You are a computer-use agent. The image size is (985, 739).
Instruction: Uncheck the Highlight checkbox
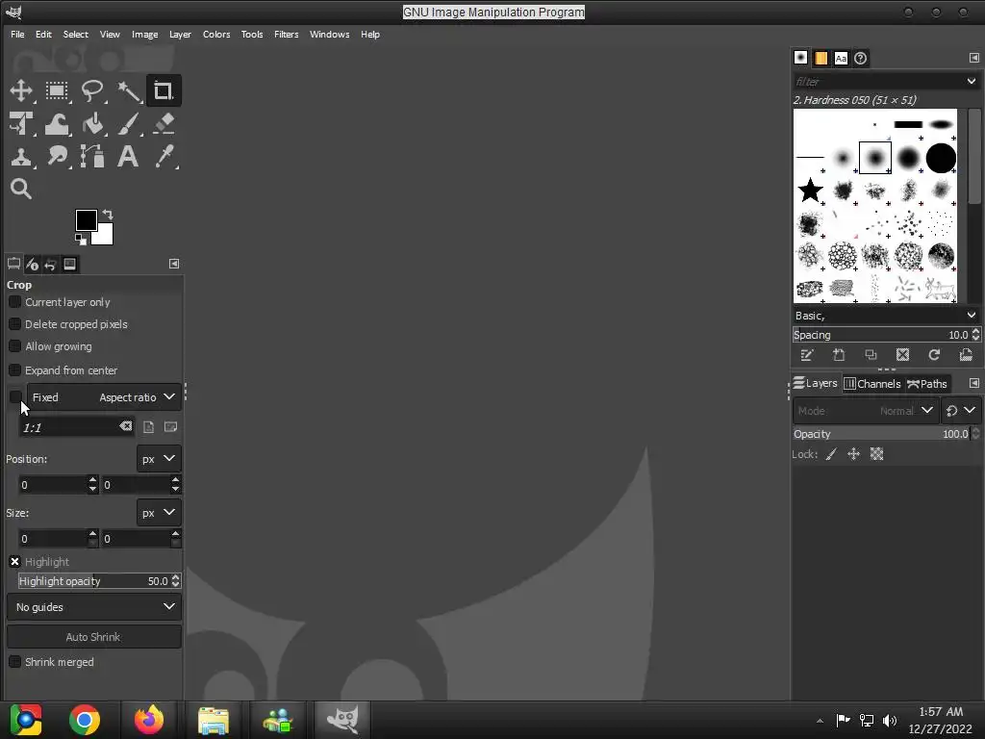tap(15, 562)
